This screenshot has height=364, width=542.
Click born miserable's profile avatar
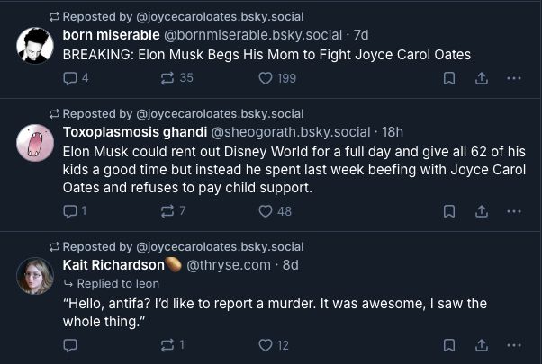pos(35,45)
